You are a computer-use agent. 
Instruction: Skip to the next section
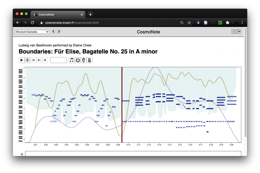39,60
